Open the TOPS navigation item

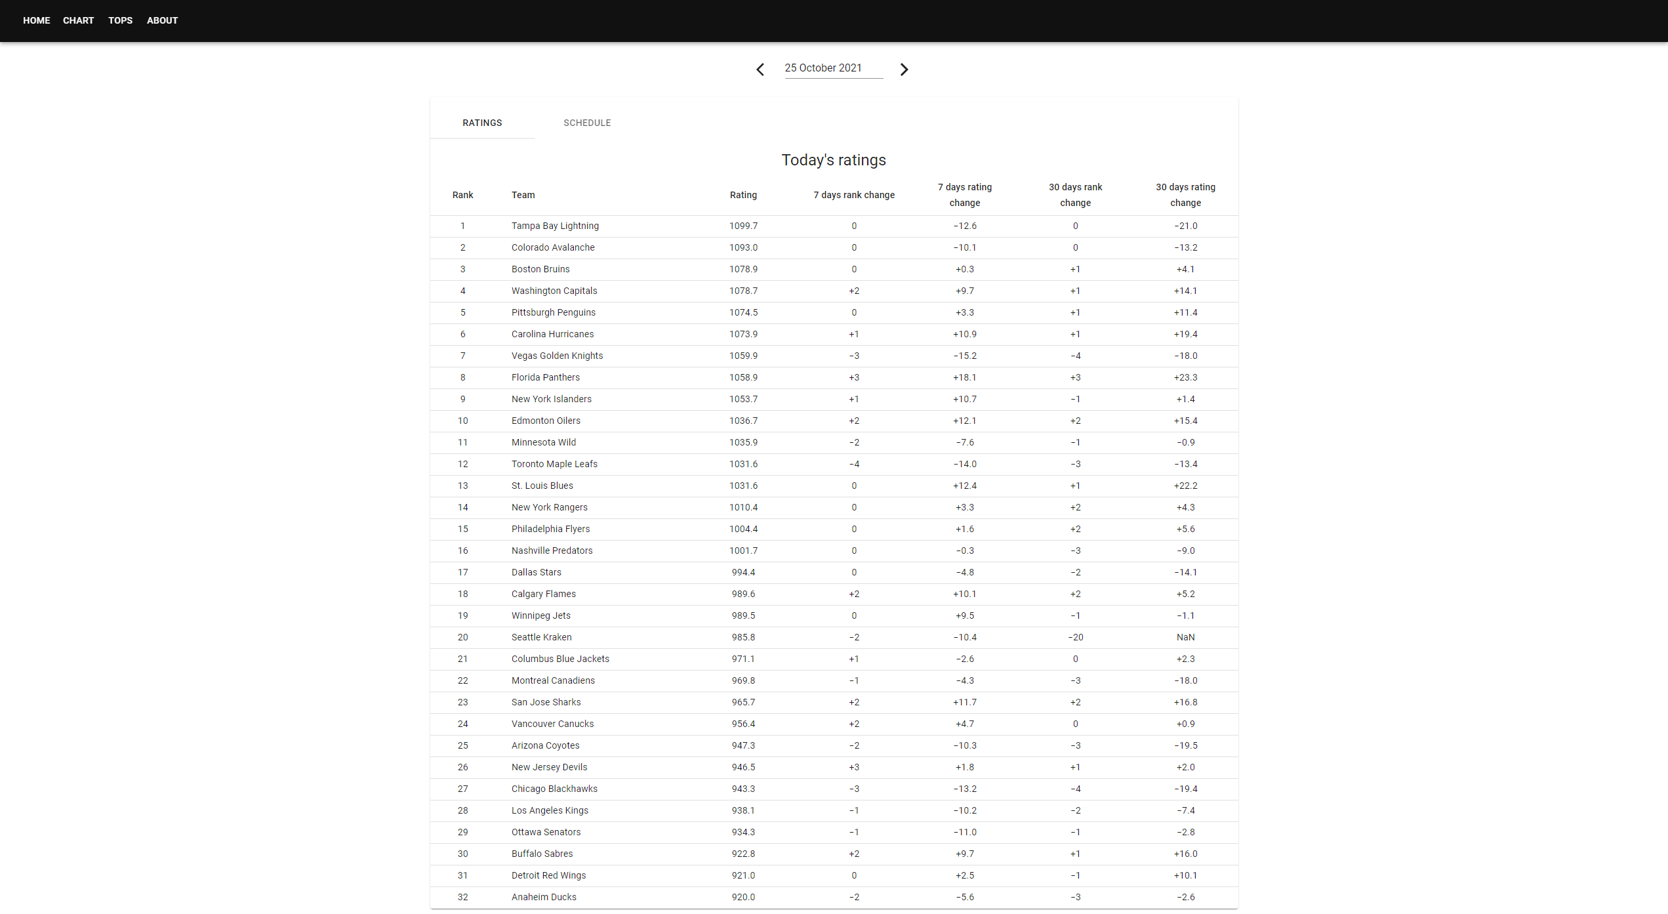click(121, 20)
